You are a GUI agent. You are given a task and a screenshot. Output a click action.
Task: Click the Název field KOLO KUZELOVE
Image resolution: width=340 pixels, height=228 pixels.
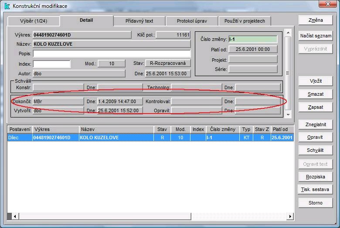(x=112, y=44)
